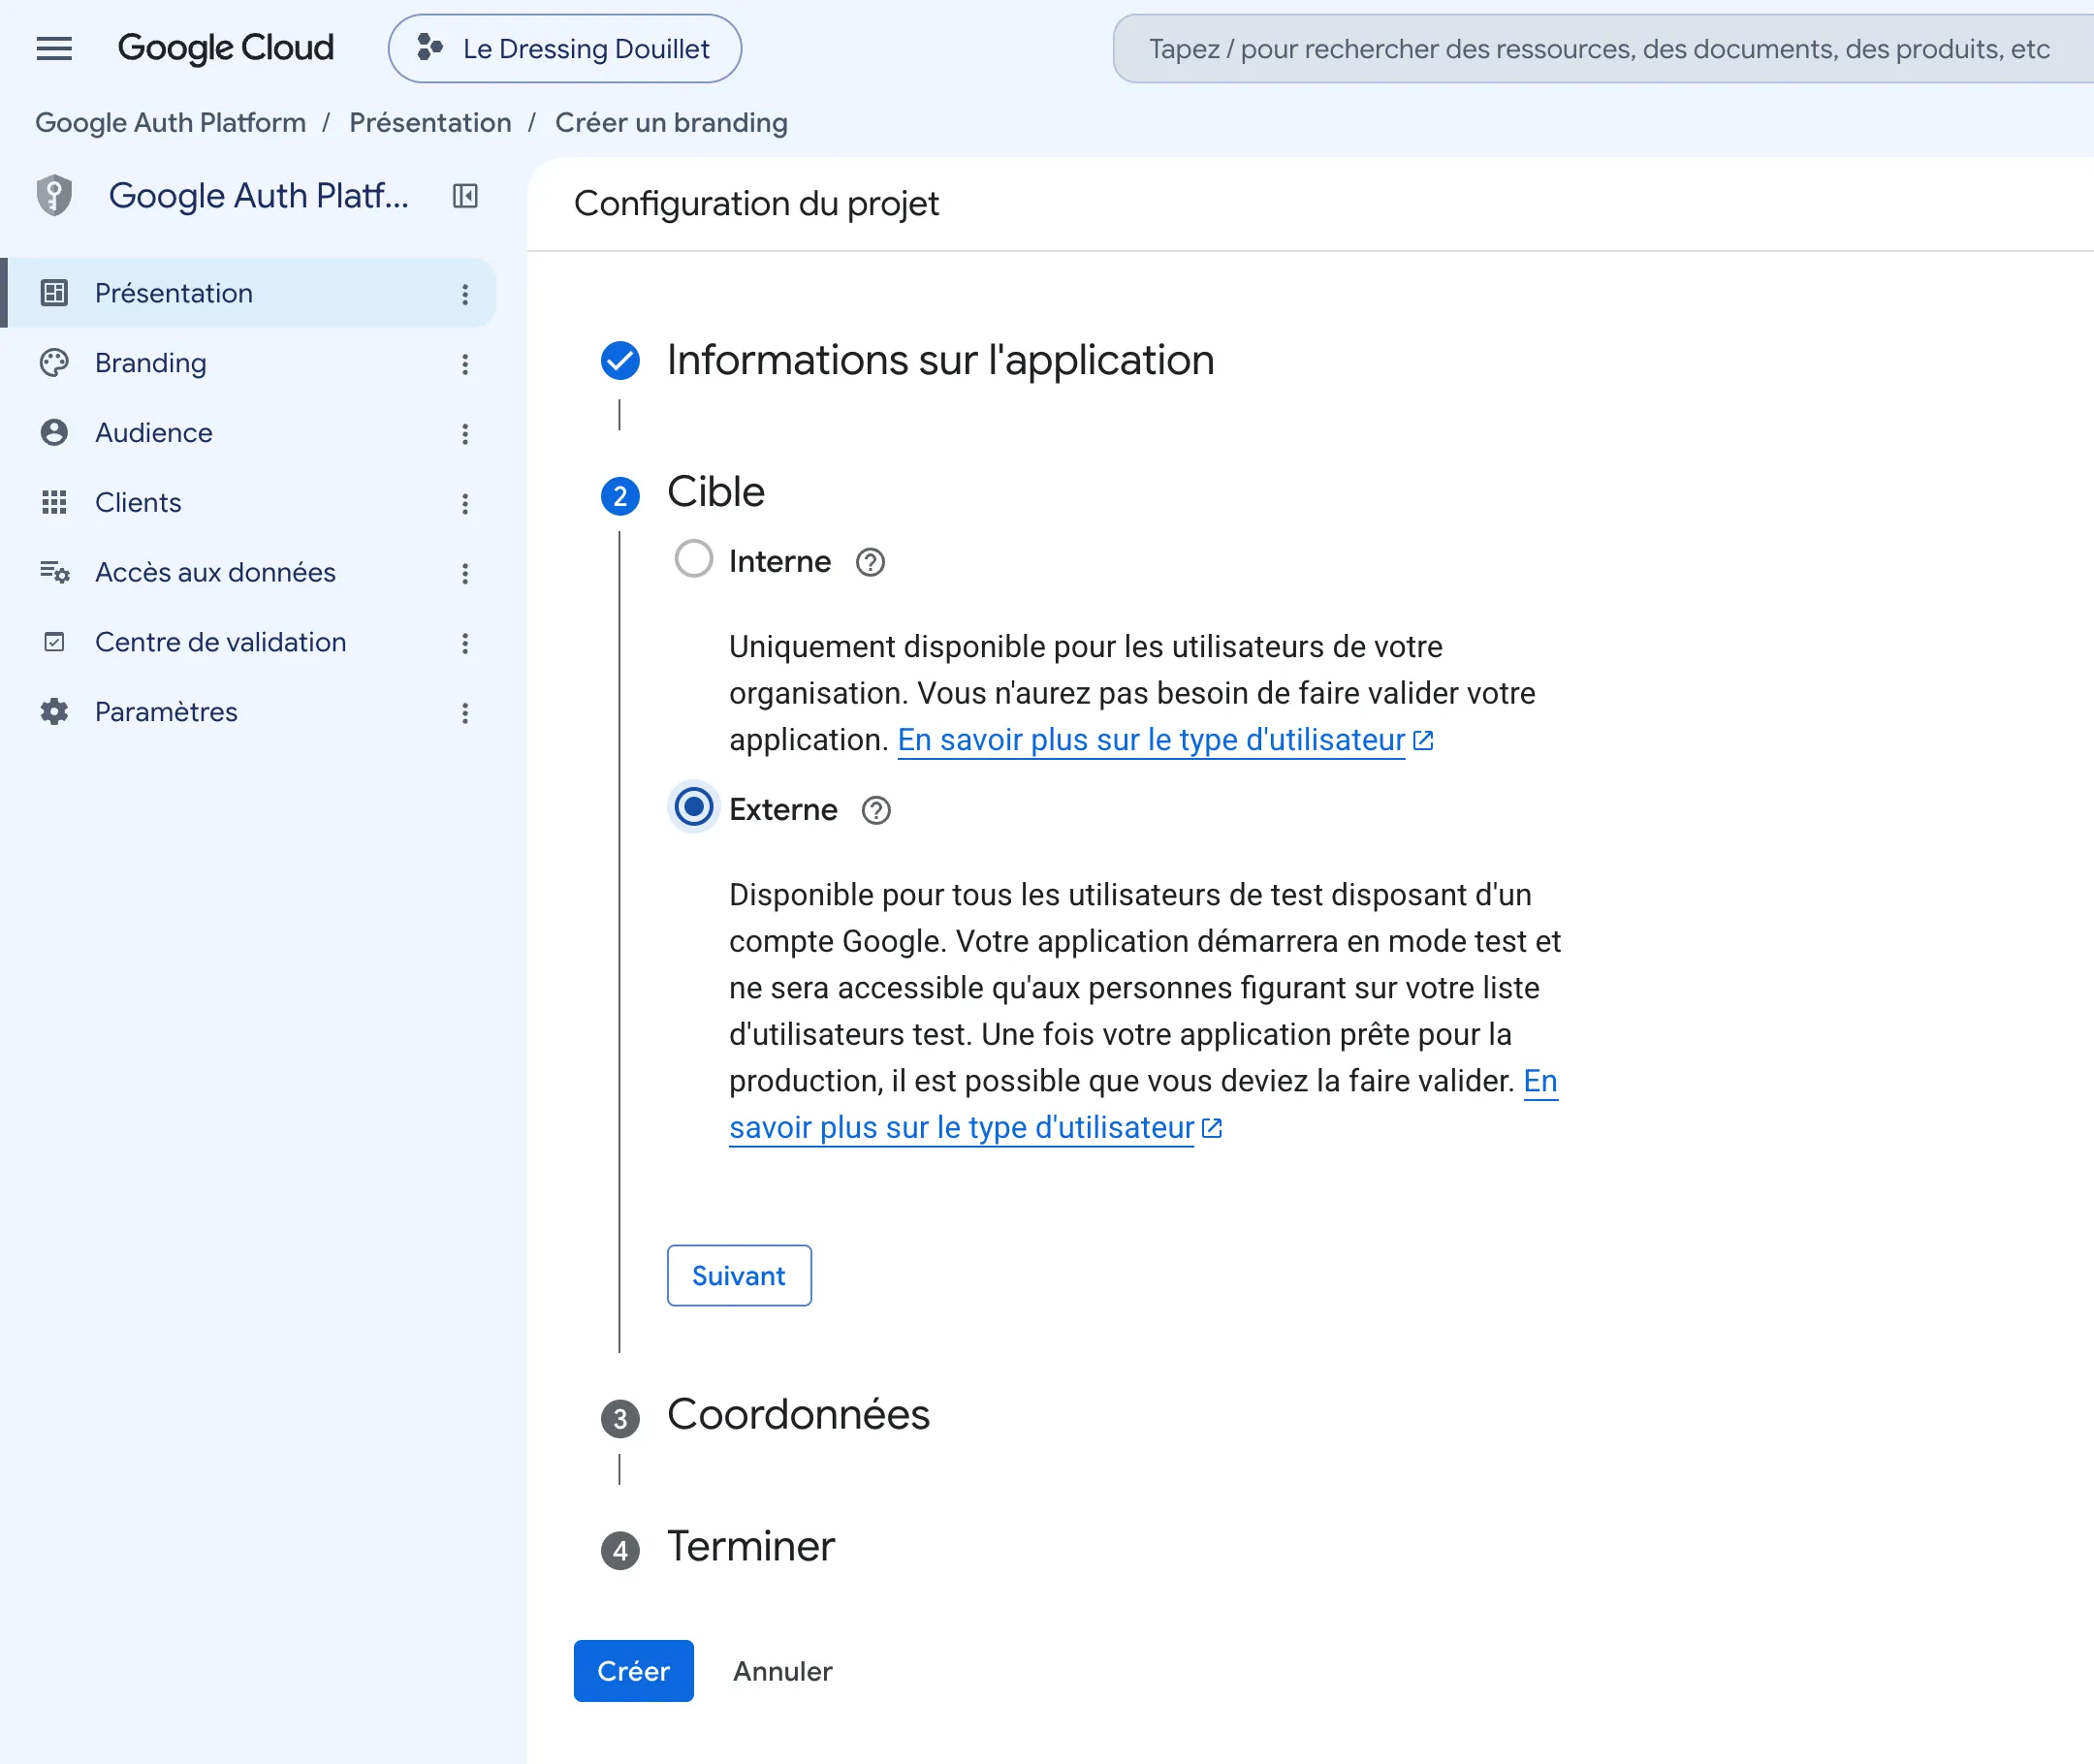This screenshot has width=2094, height=1764.
Task: Click external-link icon after the Externe description
Action: click(1212, 1129)
